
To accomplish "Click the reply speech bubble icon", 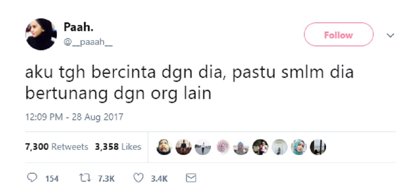I will pos(32,178).
